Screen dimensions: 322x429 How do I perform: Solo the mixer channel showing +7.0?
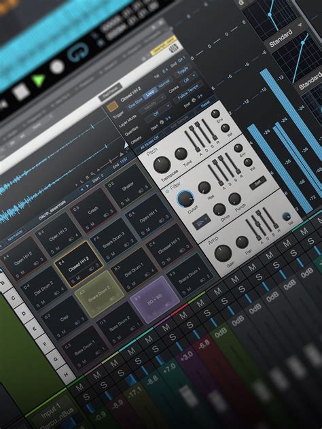point(155,349)
